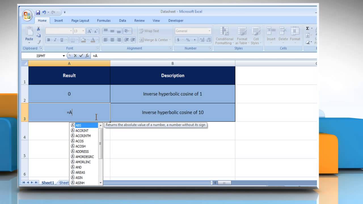Open Customize Quick Access Toolbar dropdown
The width and height of the screenshot is (363, 204).
pyautogui.click(x=65, y=12)
